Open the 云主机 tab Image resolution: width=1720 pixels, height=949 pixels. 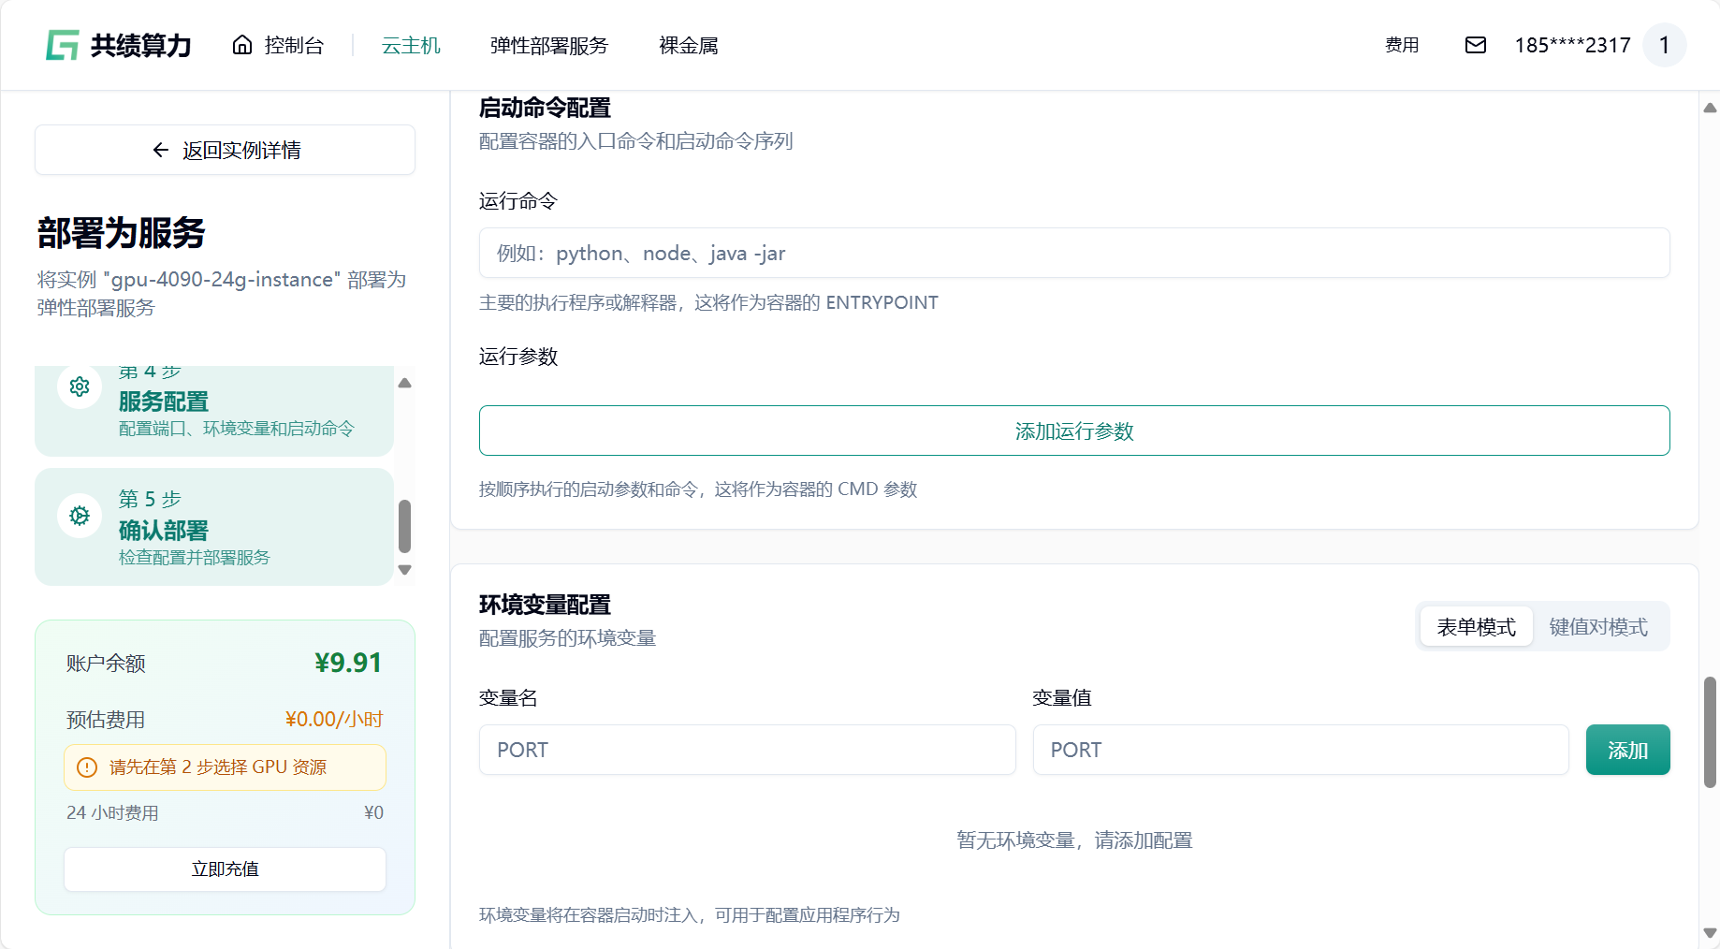tap(411, 45)
